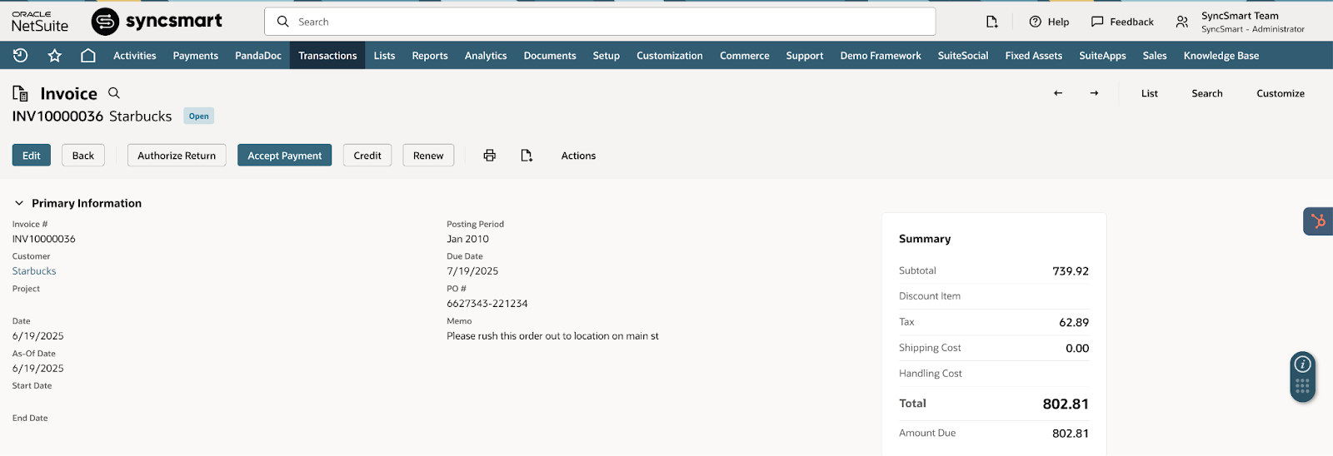
Task: Open the Customization menu
Action: tap(670, 56)
